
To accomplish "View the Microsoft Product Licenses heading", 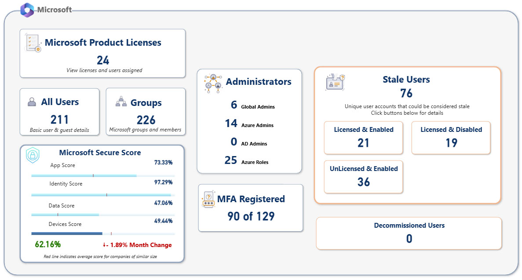I will pos(103,43).
